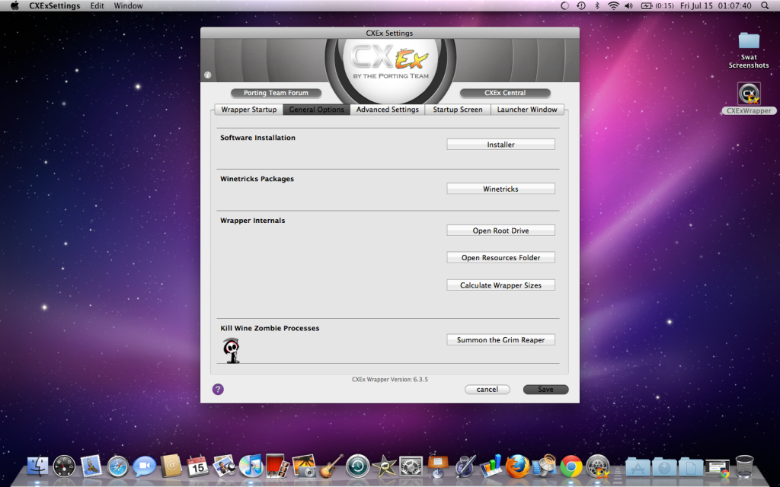This screenshot has width=780, height=487.
Task: Open System Preferences in the Dock
Action: pyautogui.click(x=411, y=466)
